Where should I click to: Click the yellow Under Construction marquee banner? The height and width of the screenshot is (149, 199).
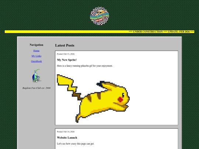point(99,32)
